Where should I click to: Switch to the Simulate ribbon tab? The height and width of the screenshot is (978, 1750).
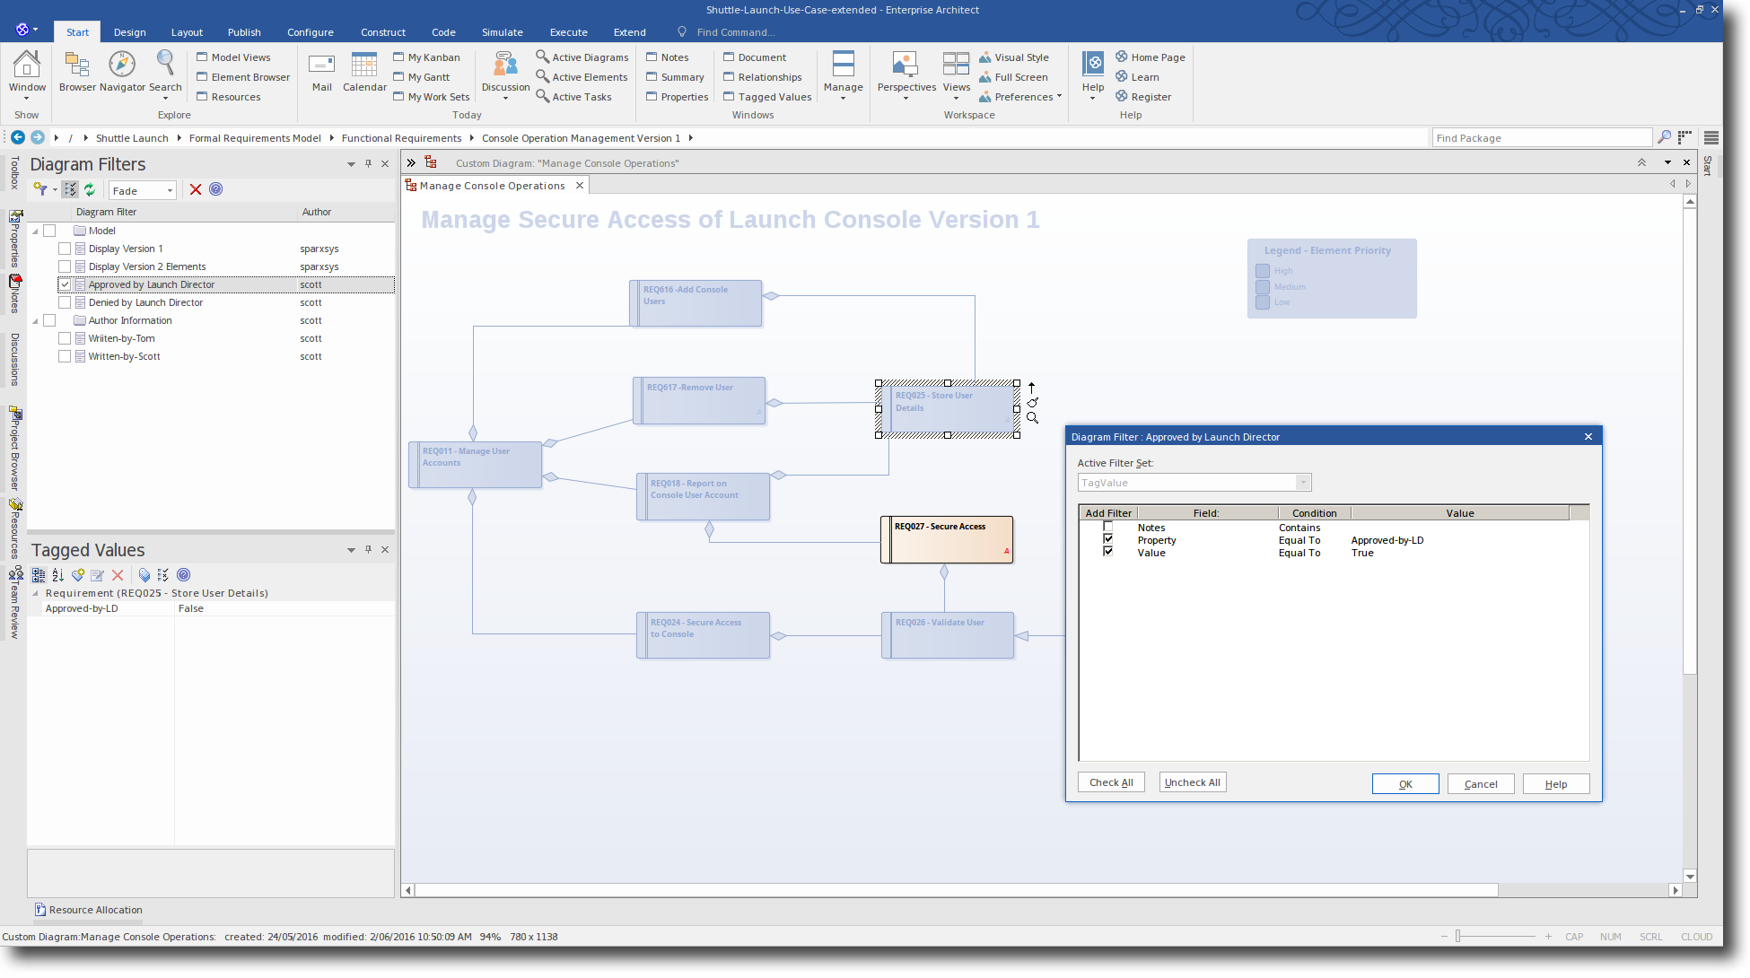point(502,31)
